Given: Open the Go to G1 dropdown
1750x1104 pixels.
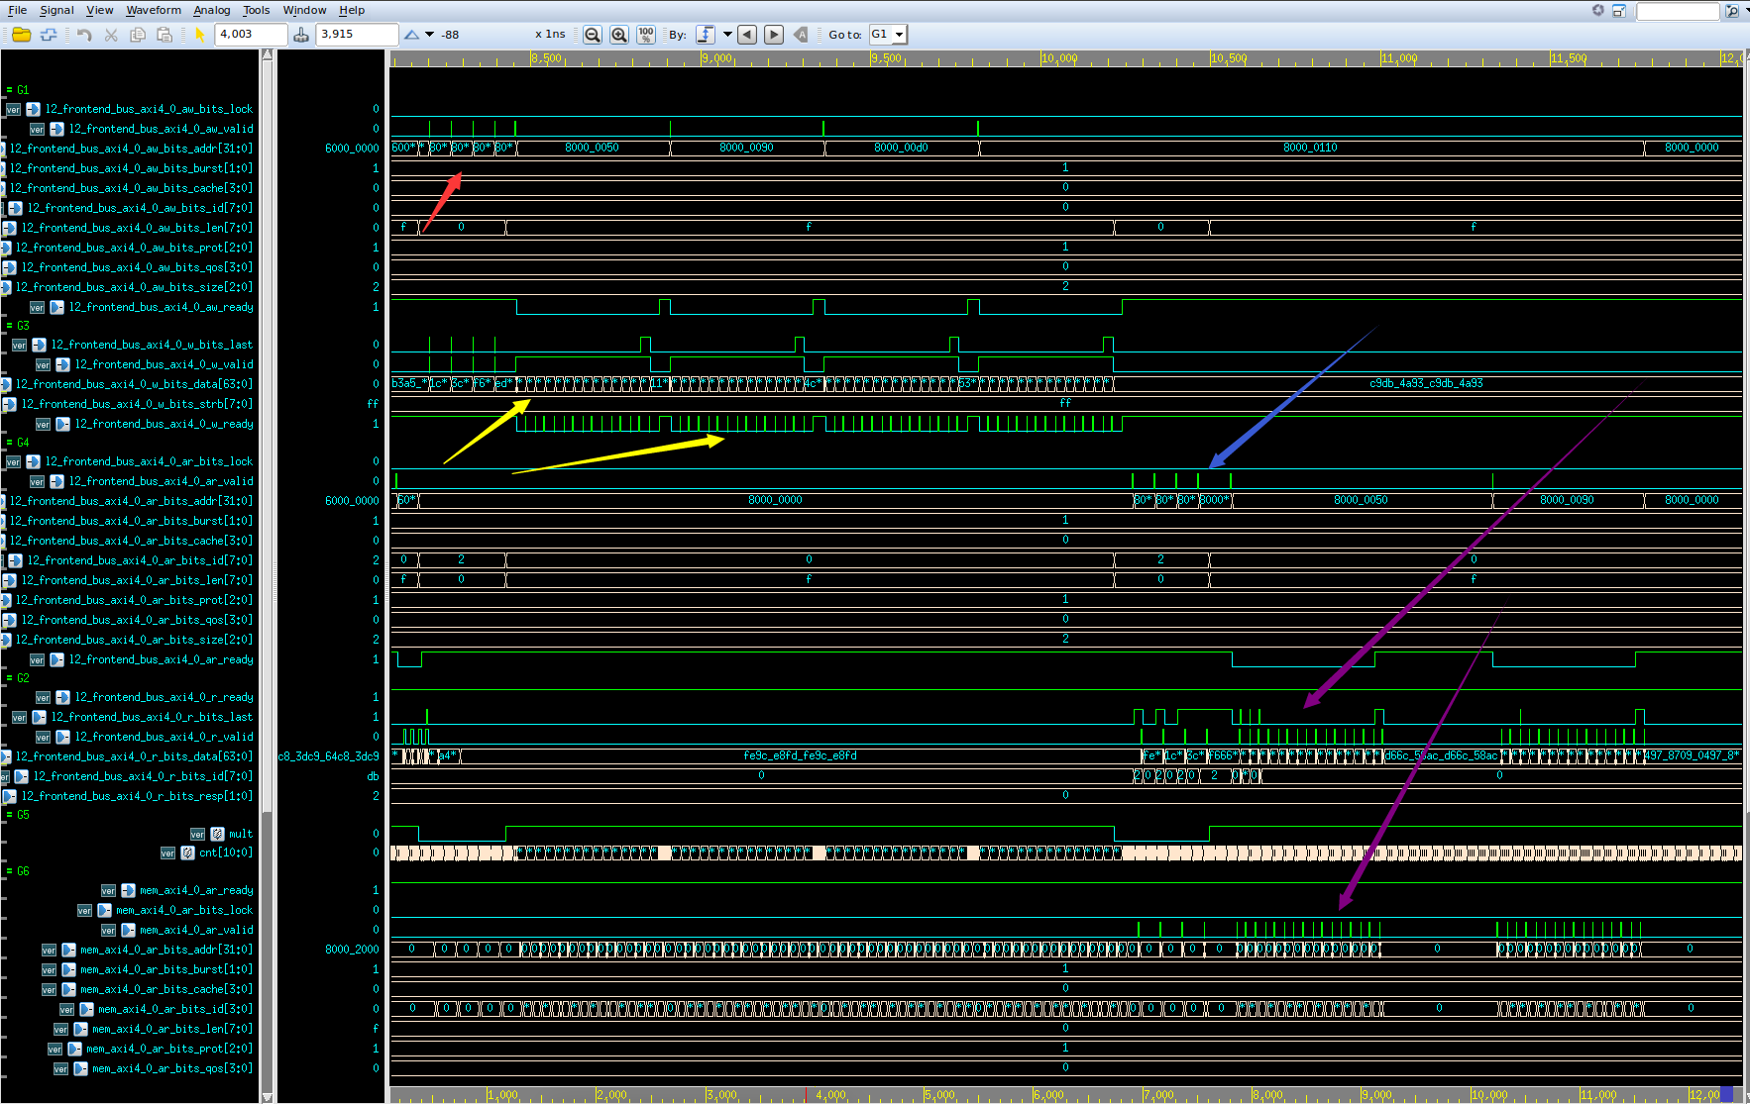Looking at the screenshot, I should (x=898, y=35).
